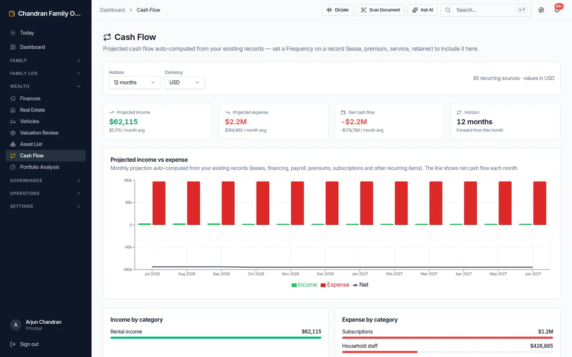Click the -$2.2M net cash flow value
572x357 pixels.
[354, 122]
